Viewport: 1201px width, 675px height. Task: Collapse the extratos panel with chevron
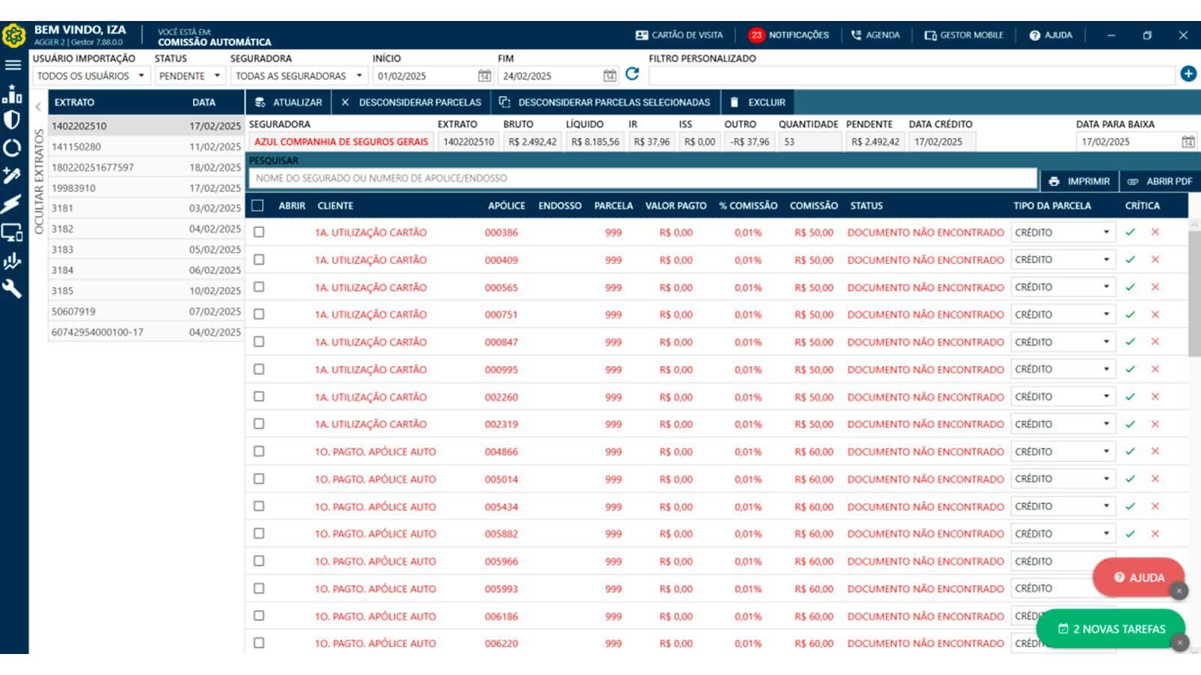point(38,106)
